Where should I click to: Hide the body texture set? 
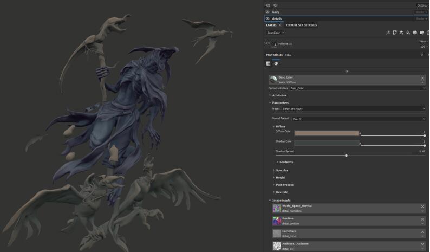point(268,11)
